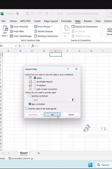Click the Undo arrow icon
The image size is (112, 169).
[x=33, y=14]
